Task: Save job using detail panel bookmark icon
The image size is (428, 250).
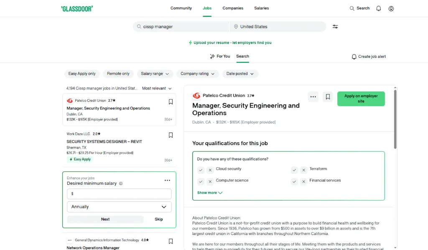Action: click(x=328, y=97)
